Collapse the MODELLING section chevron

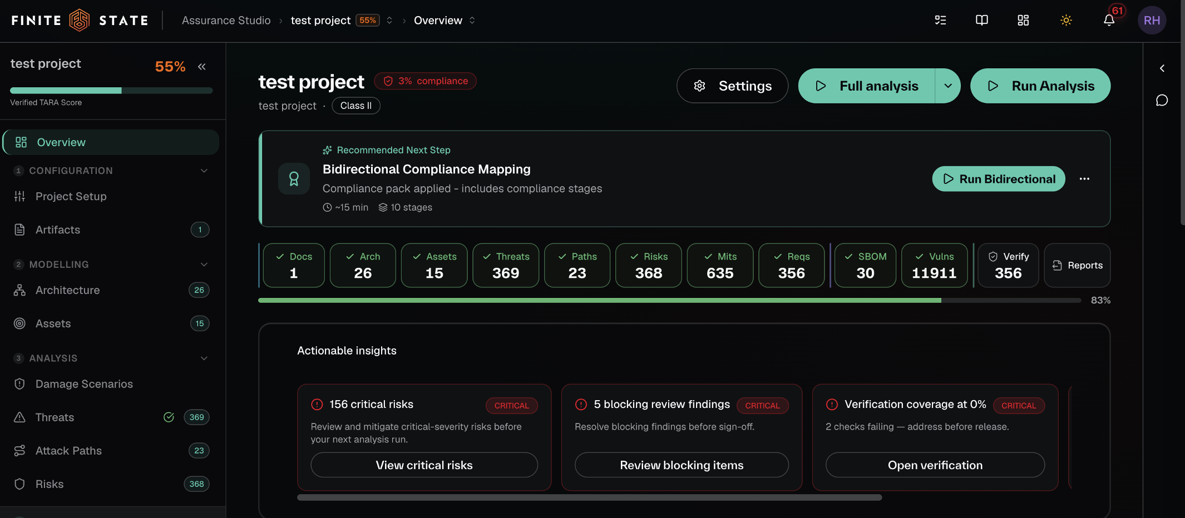pyautogui.click(x=204, y=265)
